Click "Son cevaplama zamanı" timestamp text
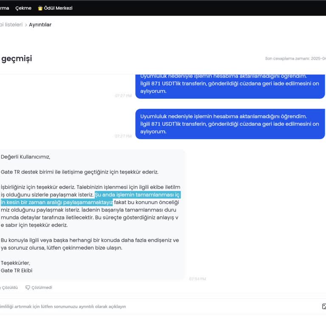The width and height of the screenshot is (326, 326). [295, 59]
